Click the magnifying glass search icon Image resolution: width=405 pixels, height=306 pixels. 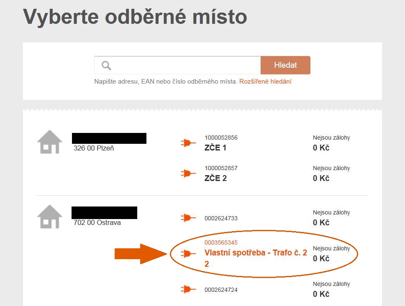click(x=106, y=65)
